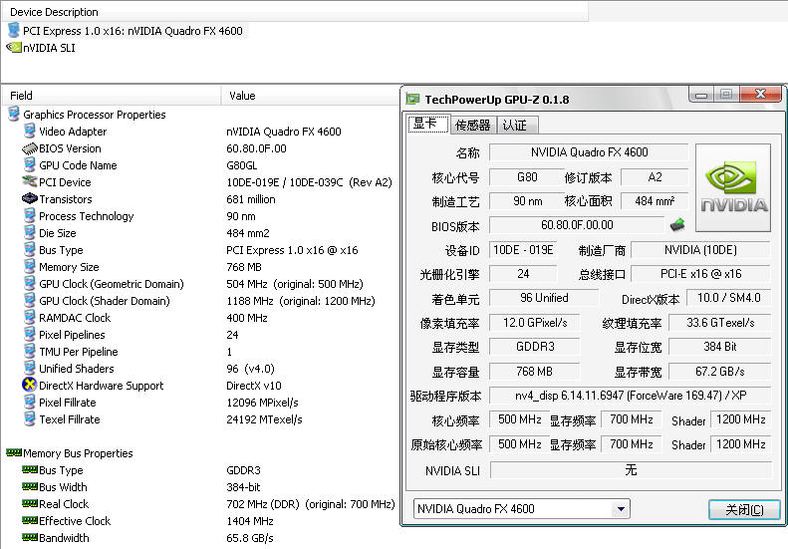This screenshot has height=549, width=788.
Task: Click the 384 Bit memory bus width field
Action: click(x=719, y=347)
